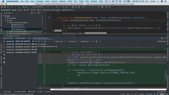Open the Android profiler gauge icon
169x95 pixels.
tap(63, 7)
